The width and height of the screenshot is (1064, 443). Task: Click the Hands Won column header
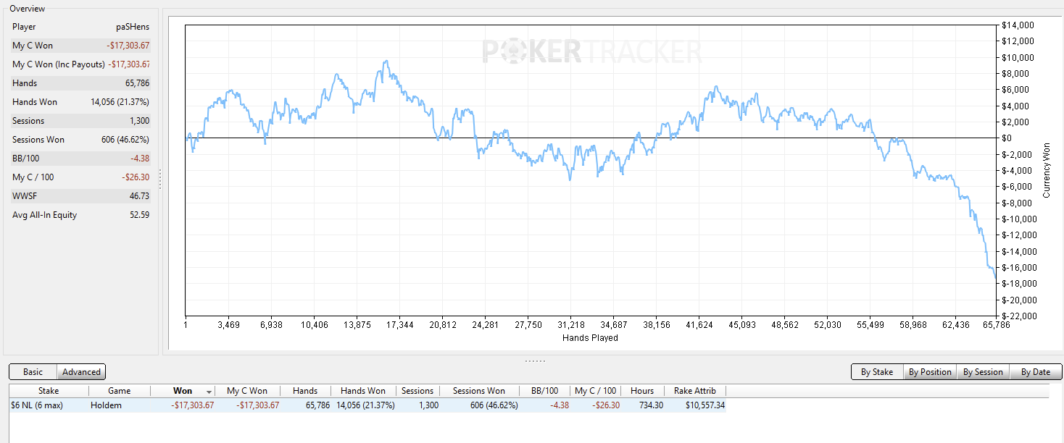363,391
